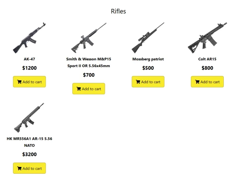The width and height of the screenshot is (237, 178).
Task: Open the Smith & Wesson M&P15 Sport II title
Action: point(89,62)
